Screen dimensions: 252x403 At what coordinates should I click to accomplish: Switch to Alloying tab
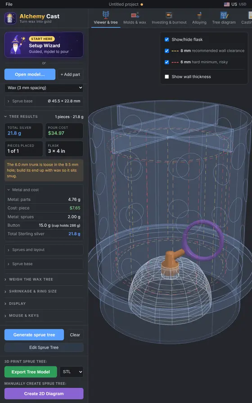pyautogui.click(x=199, y=18)
